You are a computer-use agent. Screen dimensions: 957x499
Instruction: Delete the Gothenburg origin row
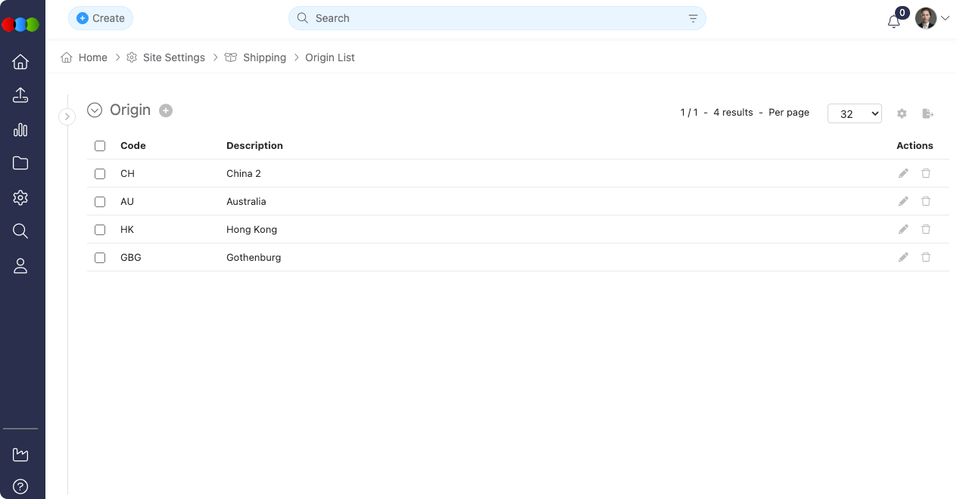coord(925,258)
